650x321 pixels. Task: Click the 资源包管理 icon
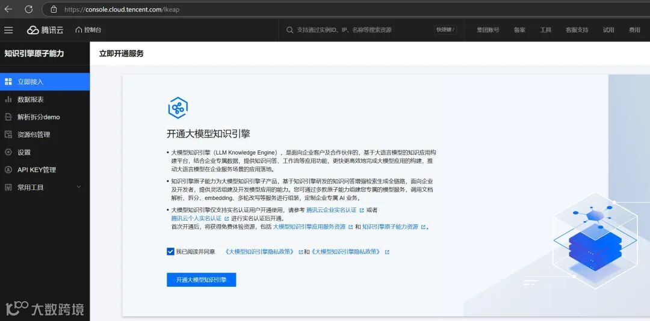point(8,135)
